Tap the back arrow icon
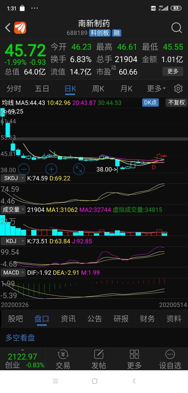Viewport: 188px width, 393px height. 8,28
